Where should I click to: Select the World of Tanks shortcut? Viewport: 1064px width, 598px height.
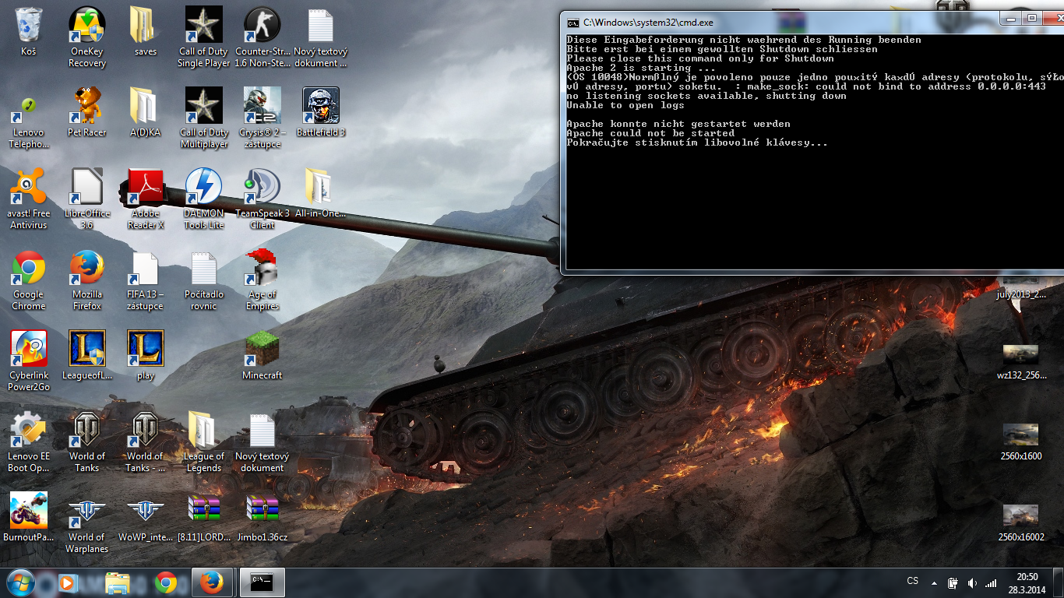[87, 442]
